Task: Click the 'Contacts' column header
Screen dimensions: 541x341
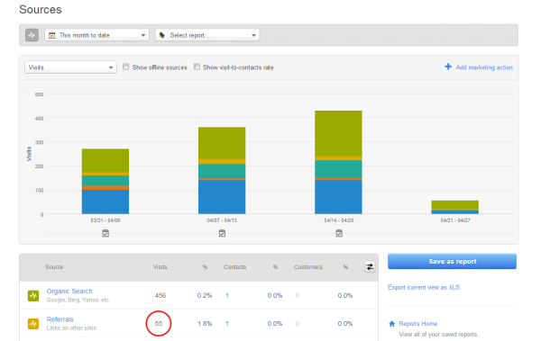Action: pyautogui.click(x=234, y=267)
